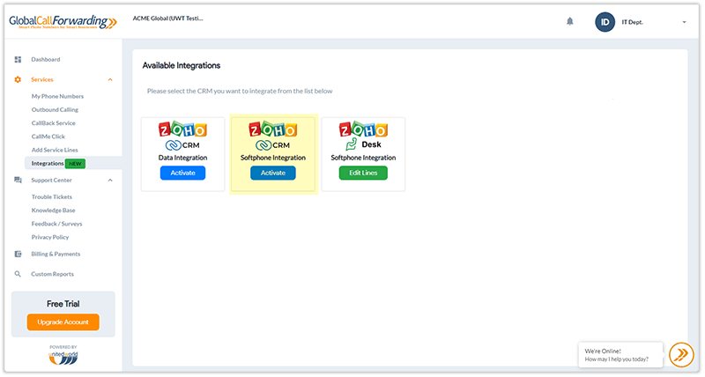Open Trouble Tickets

click(52, 196)
